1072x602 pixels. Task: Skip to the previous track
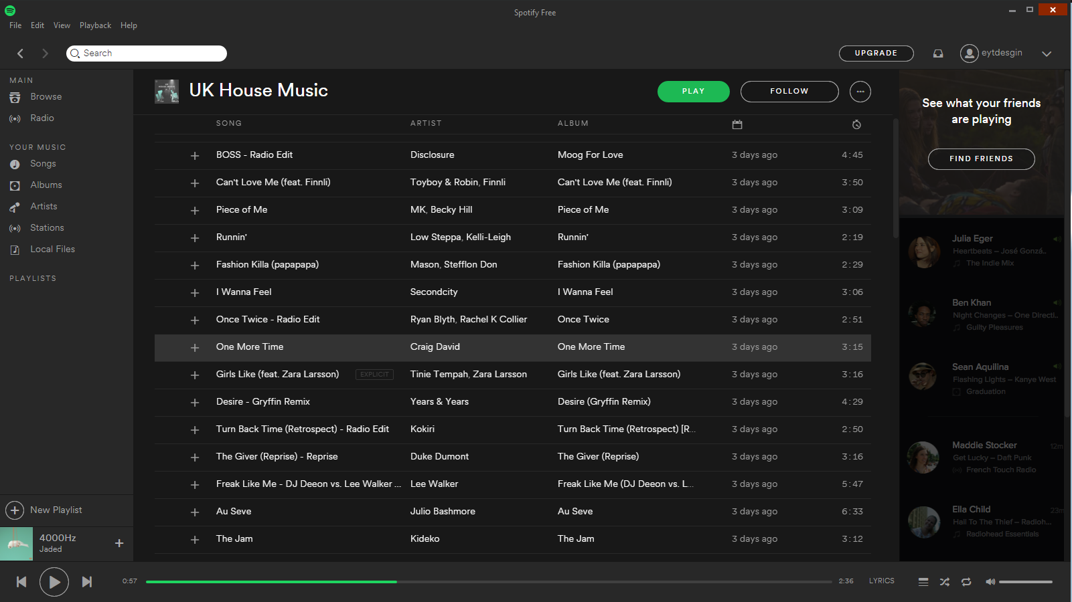21,582
